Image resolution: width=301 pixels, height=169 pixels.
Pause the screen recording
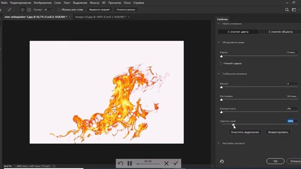(x=130, y=163)
